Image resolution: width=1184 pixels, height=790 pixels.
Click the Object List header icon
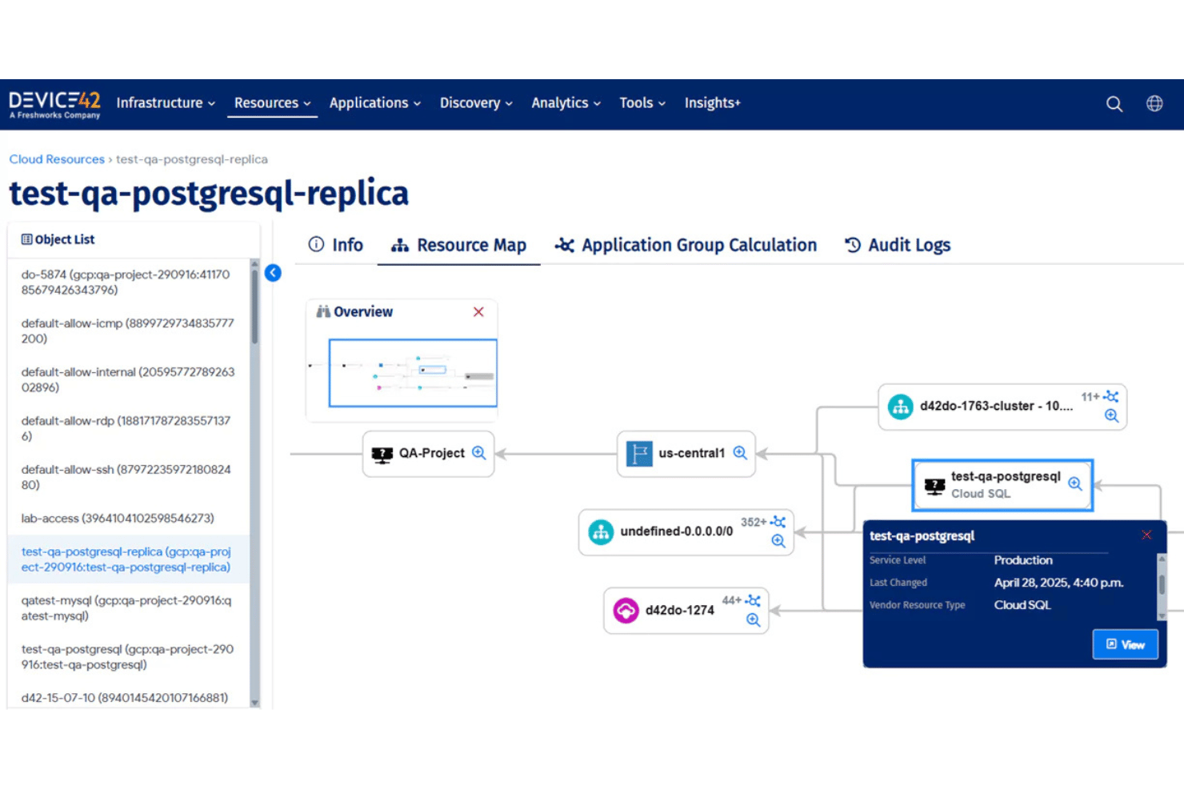click(26, 239)
